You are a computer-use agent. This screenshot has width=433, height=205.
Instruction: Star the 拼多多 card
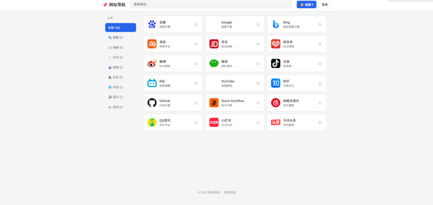click(x=320, y=44)
